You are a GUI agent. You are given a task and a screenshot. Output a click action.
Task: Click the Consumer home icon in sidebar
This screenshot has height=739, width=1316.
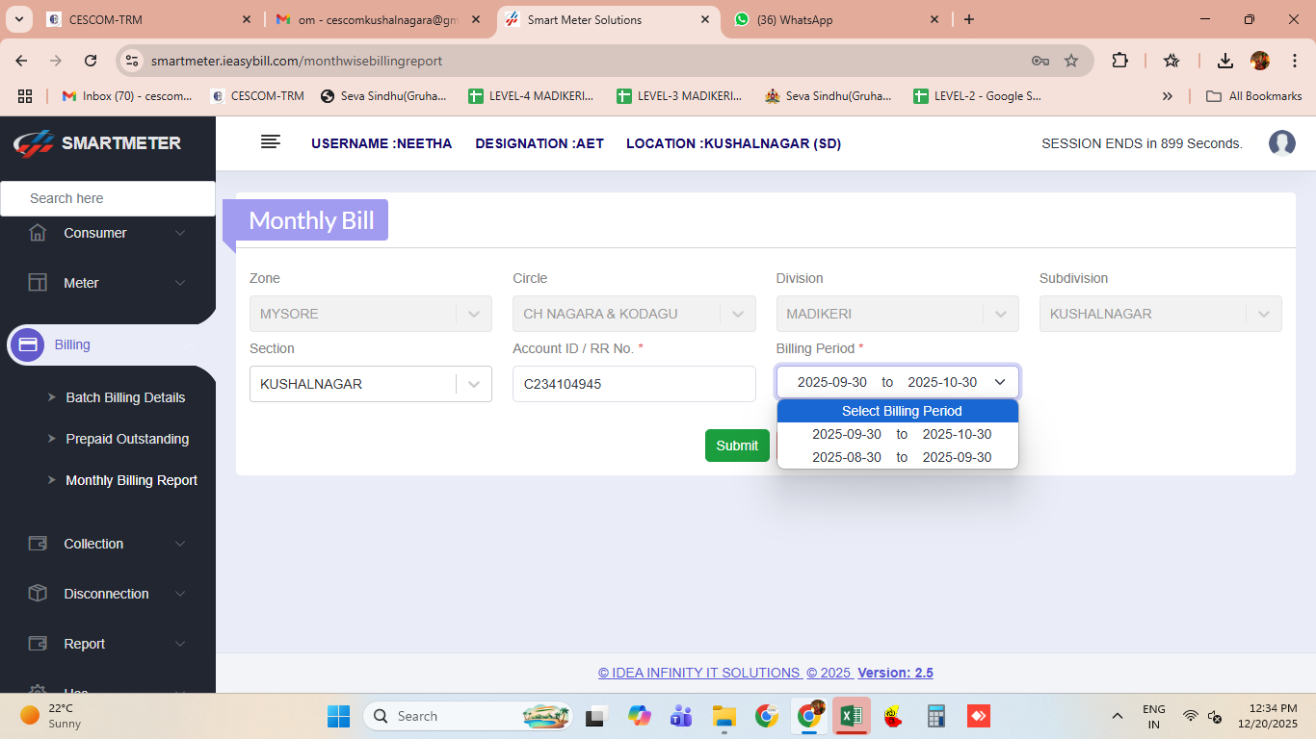(38, 233)
